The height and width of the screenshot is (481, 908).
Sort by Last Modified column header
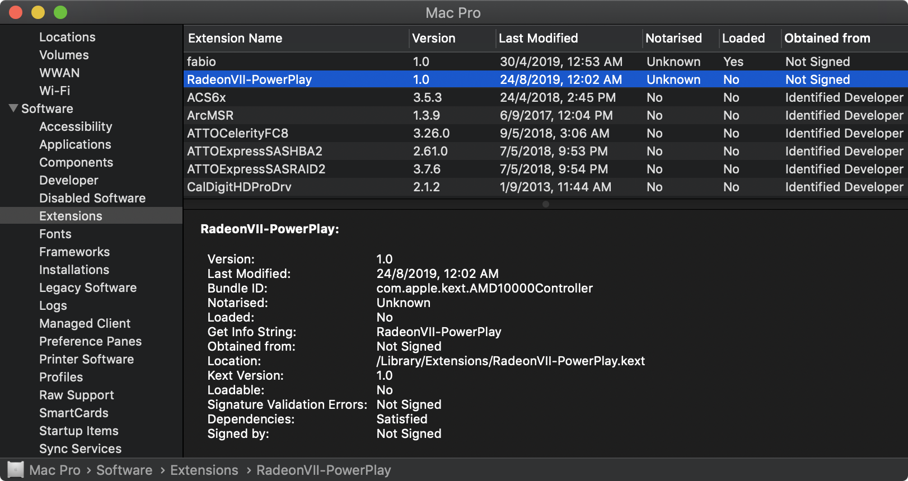coord(538,38)
